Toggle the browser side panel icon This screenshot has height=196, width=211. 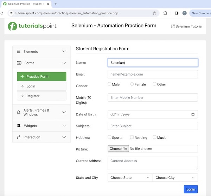177,13
